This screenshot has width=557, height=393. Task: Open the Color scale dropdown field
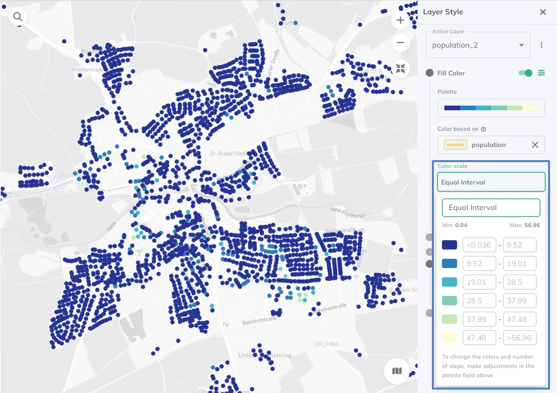491,182
